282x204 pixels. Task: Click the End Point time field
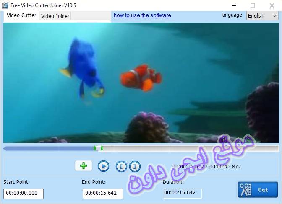pos(103,194)
